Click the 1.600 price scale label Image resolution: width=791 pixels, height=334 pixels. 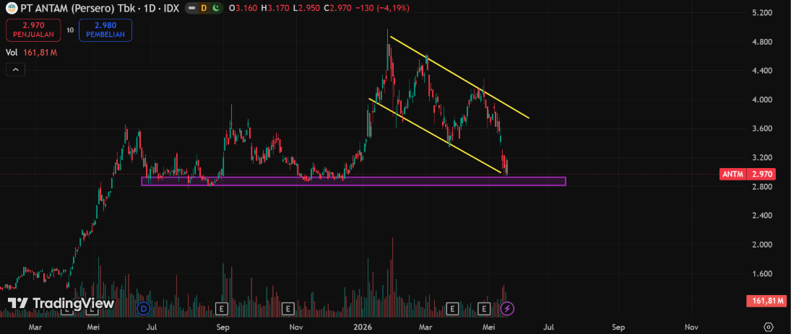tap(761, 273)
